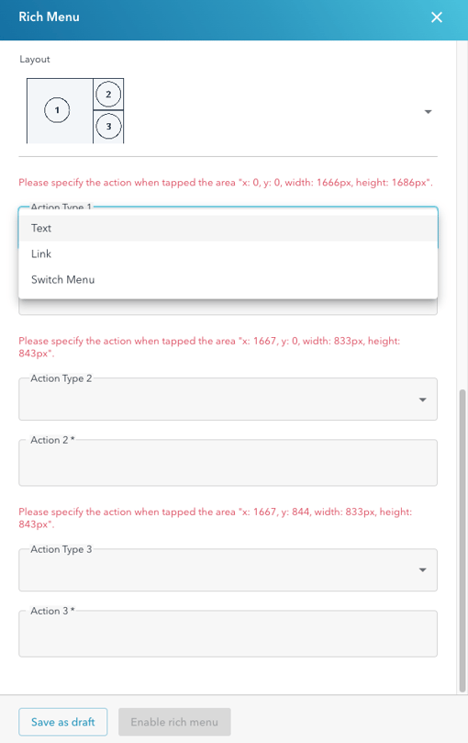This screenshot has height=743, width=468.
Task: Click circled number 3 in layout preview
Action: click(x=108, y=126)
